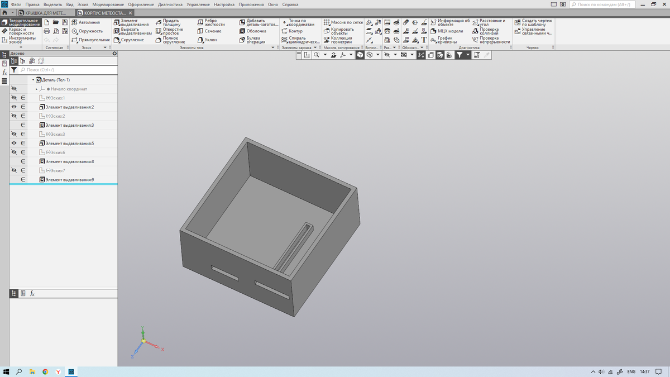The height and width of the screenshot is (377, 670).
Task: Hide Элемент выдавливания:5 via eye
Action: point(14,143)
